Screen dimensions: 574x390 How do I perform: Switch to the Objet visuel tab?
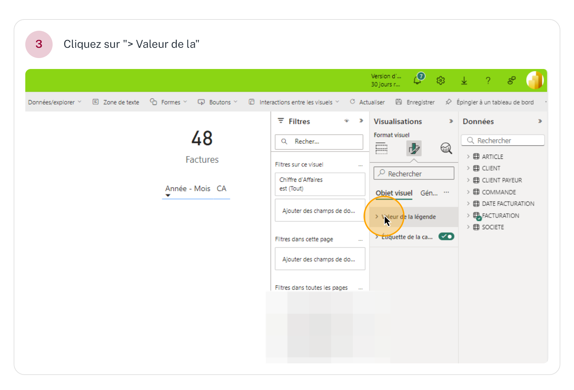click(x=394, y=193)
